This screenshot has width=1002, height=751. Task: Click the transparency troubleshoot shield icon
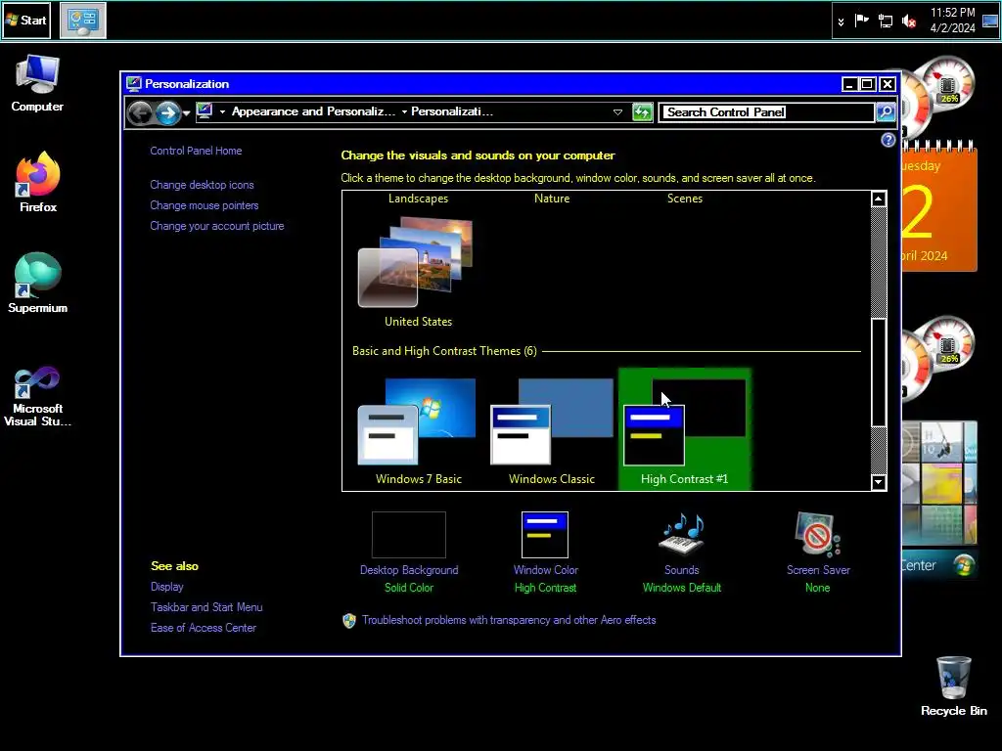[349, 621]
